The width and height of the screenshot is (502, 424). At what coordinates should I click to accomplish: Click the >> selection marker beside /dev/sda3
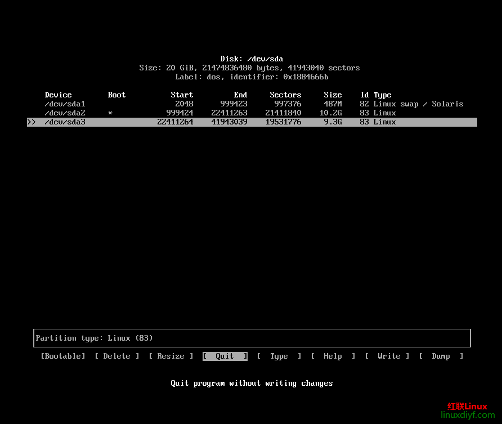pos(32,122)
